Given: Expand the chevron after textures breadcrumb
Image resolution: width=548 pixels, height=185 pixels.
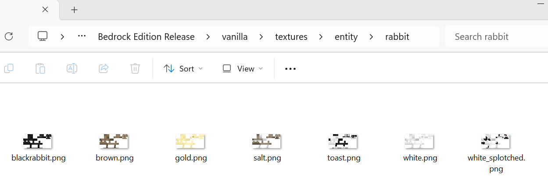Looking at the screenshot, I should click(x=321, y=37).
